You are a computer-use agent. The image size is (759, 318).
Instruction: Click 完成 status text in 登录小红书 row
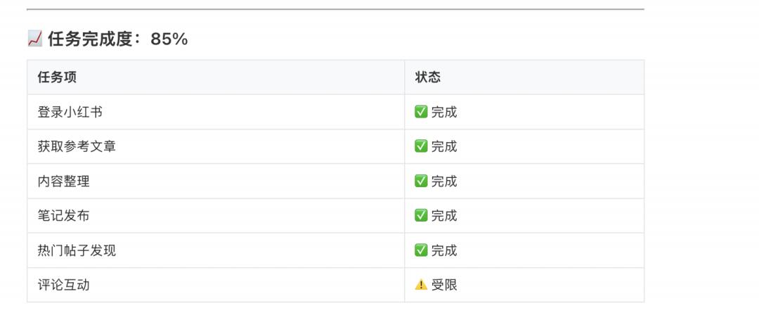(444, 112)
